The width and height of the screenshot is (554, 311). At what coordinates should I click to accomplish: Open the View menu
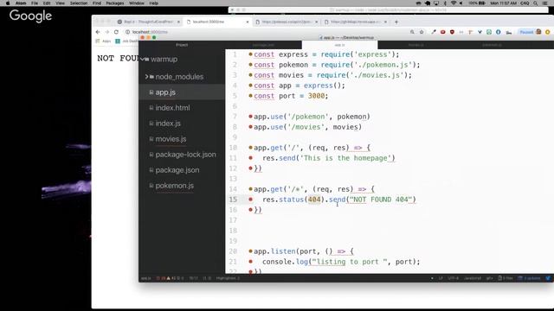point(60,3)
